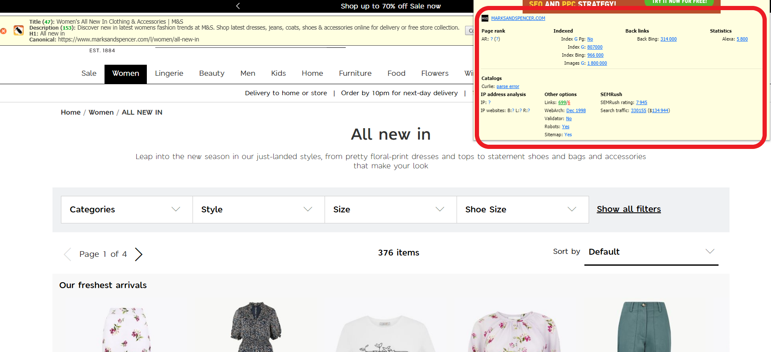
Task: Open MARKSANDSPENCER.COM link in SEO panel
Action: [x=518, y=18]
